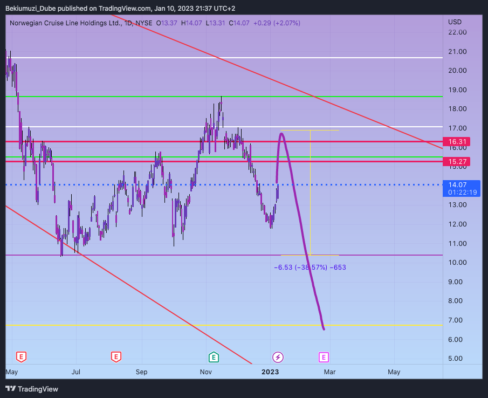
Task: Click the red earnings E marker before Sep
Action: (x=116, y=357)
